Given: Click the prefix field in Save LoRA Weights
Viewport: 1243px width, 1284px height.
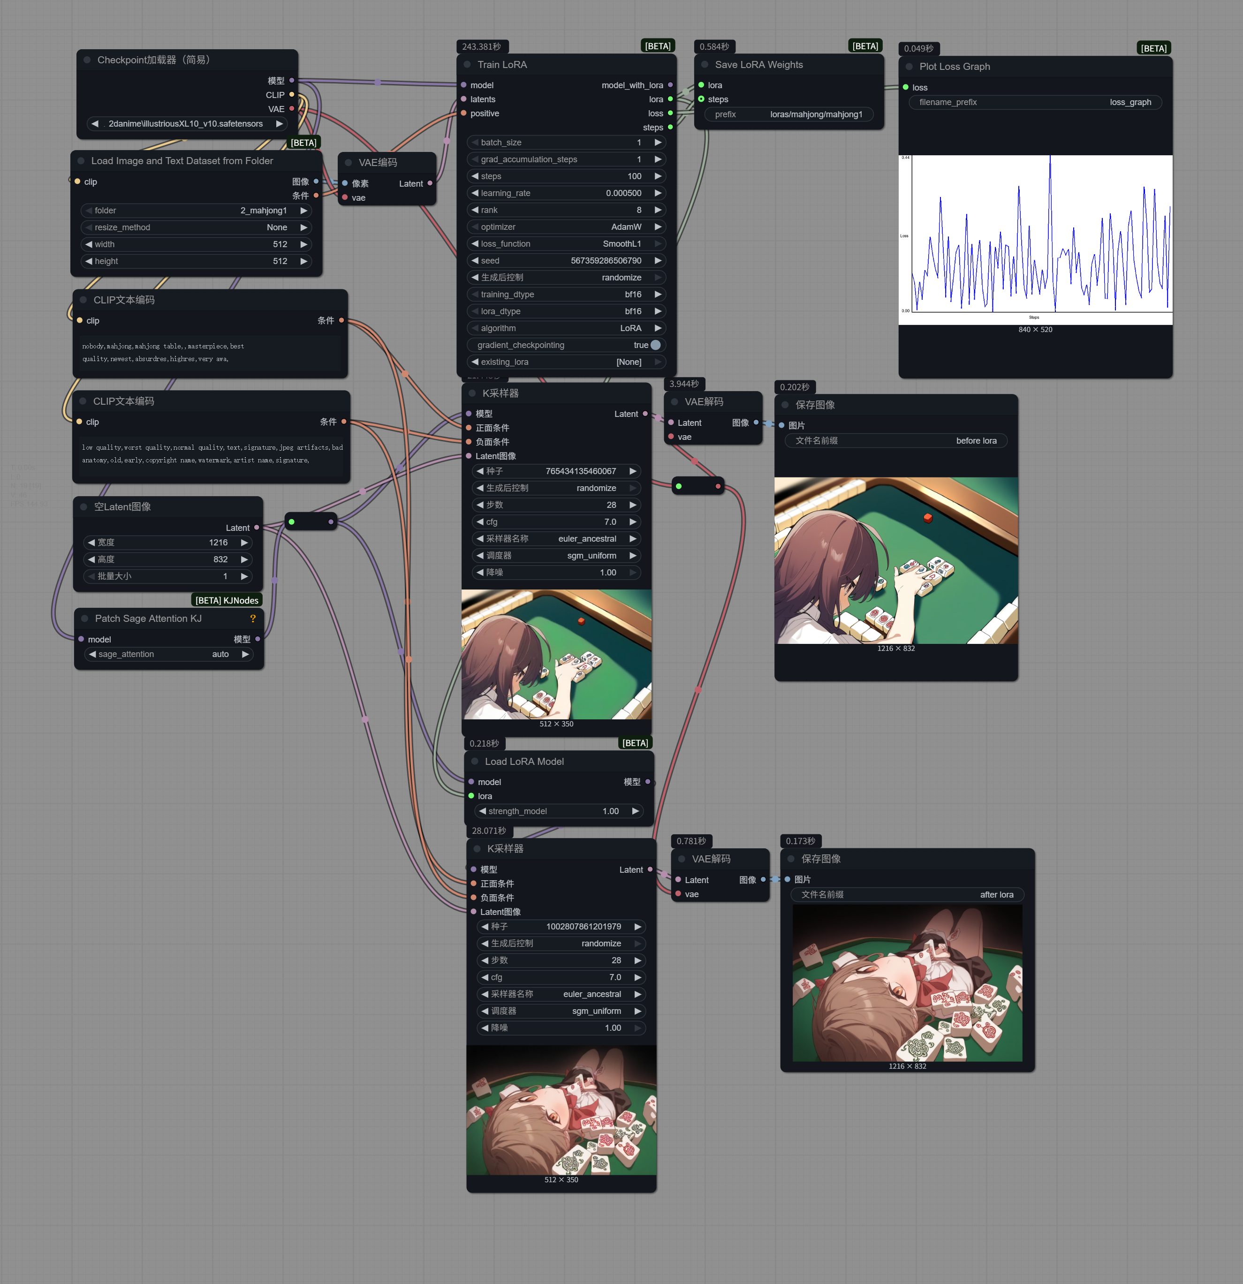Looking at the screenshot, I should (788, 114).
